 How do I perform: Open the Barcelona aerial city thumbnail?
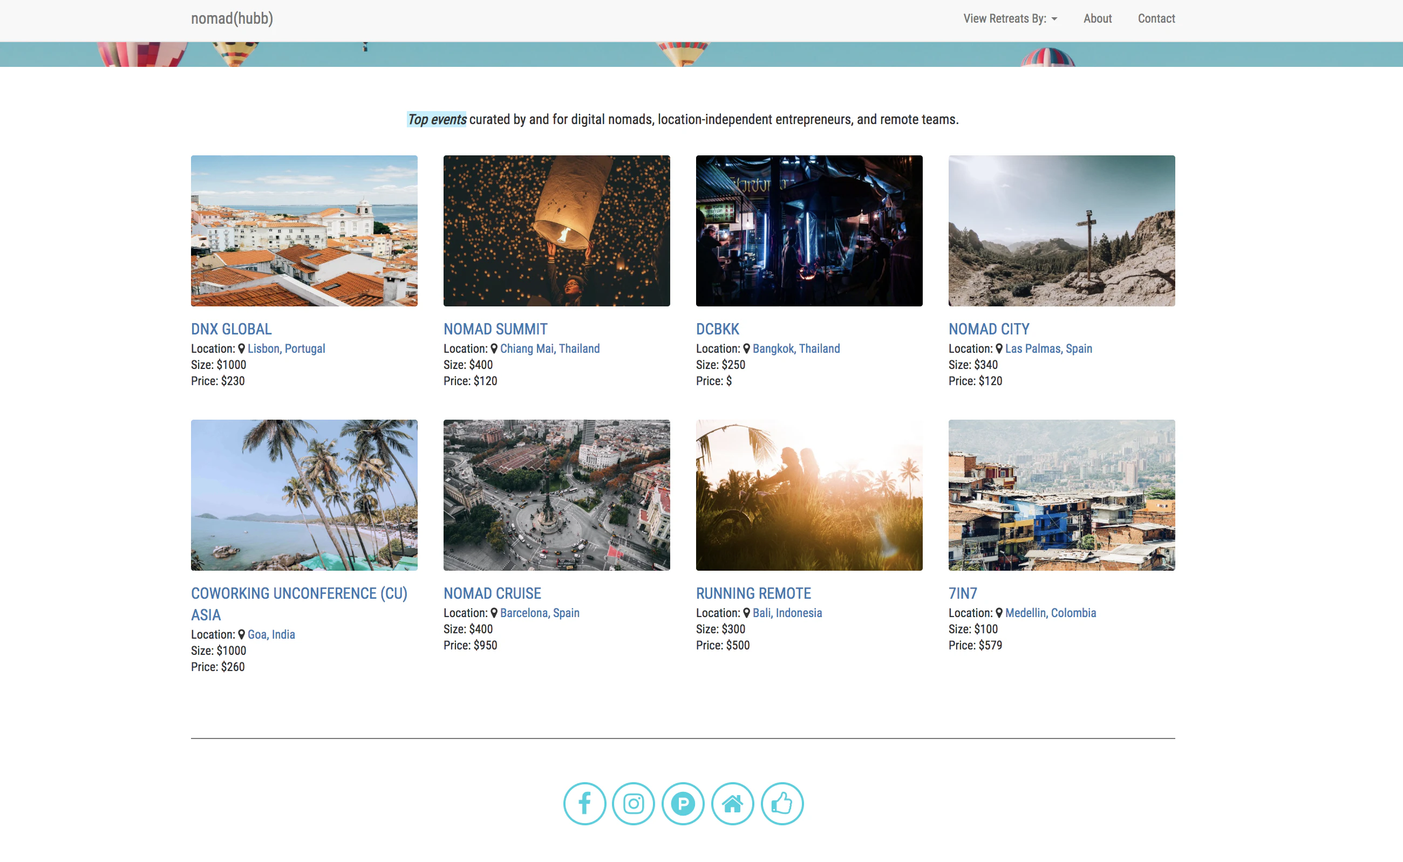point(557,495)
